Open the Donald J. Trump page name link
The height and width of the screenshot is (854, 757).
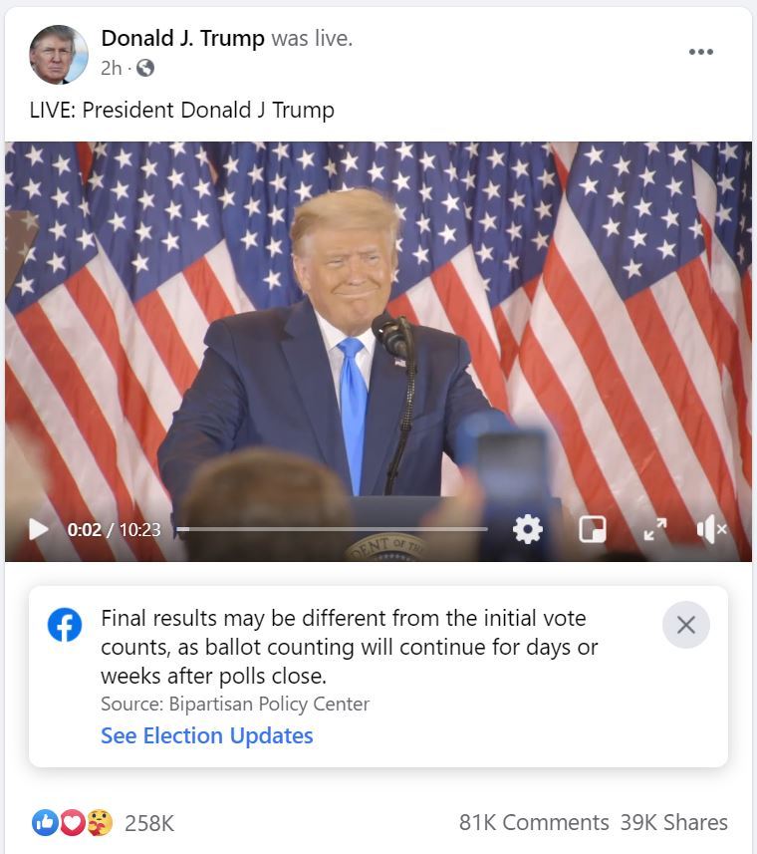[183, 38]
